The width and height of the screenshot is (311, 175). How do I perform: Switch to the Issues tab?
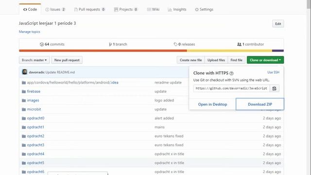[55, 9]
